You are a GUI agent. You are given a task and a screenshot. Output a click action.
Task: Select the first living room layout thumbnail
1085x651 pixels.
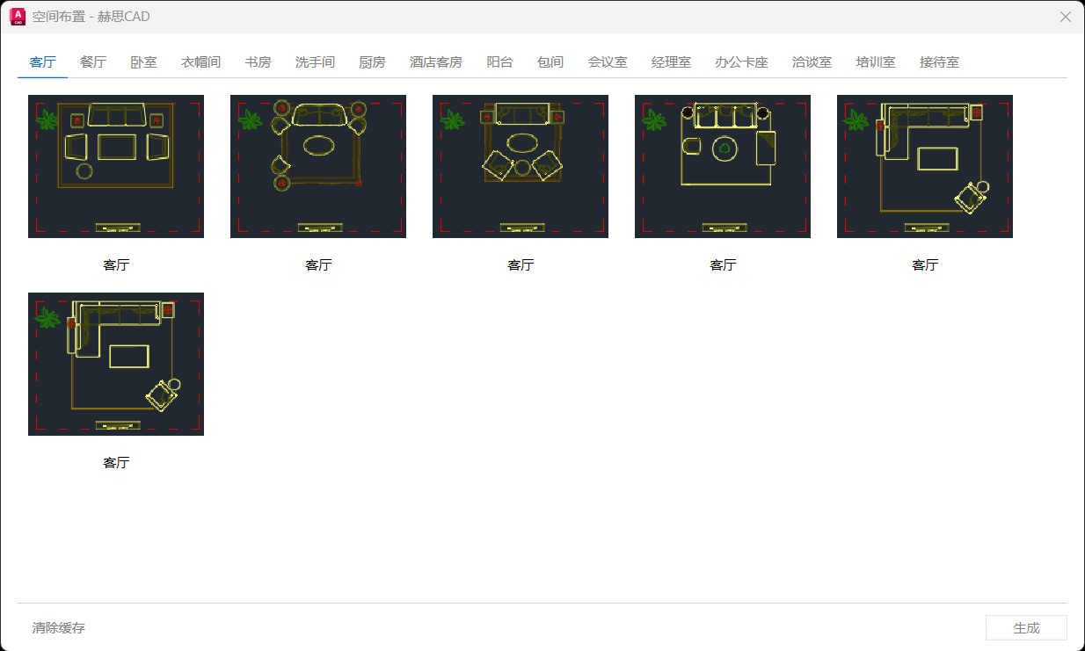pyautogui.click(x=116, y=166)
